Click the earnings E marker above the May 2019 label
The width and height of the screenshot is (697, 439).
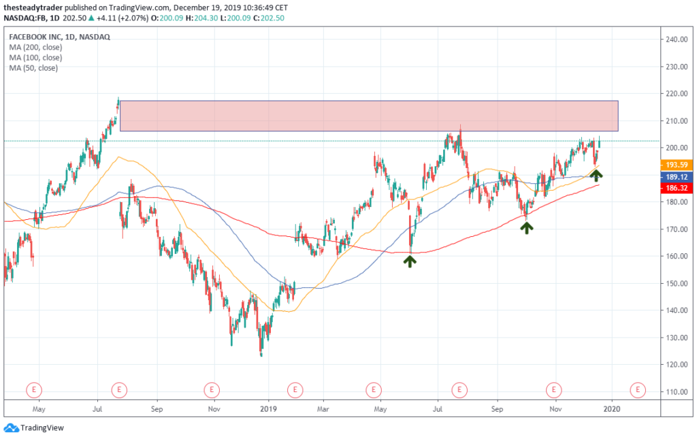pos(374,390)
